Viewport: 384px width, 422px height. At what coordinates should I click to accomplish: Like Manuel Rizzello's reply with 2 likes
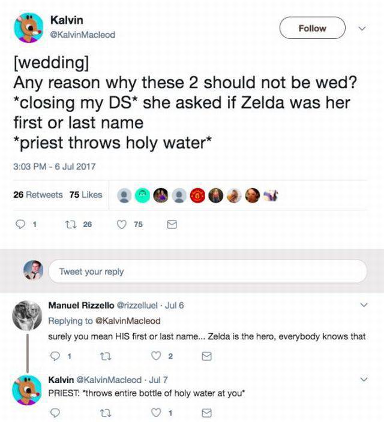coord(156,357)
